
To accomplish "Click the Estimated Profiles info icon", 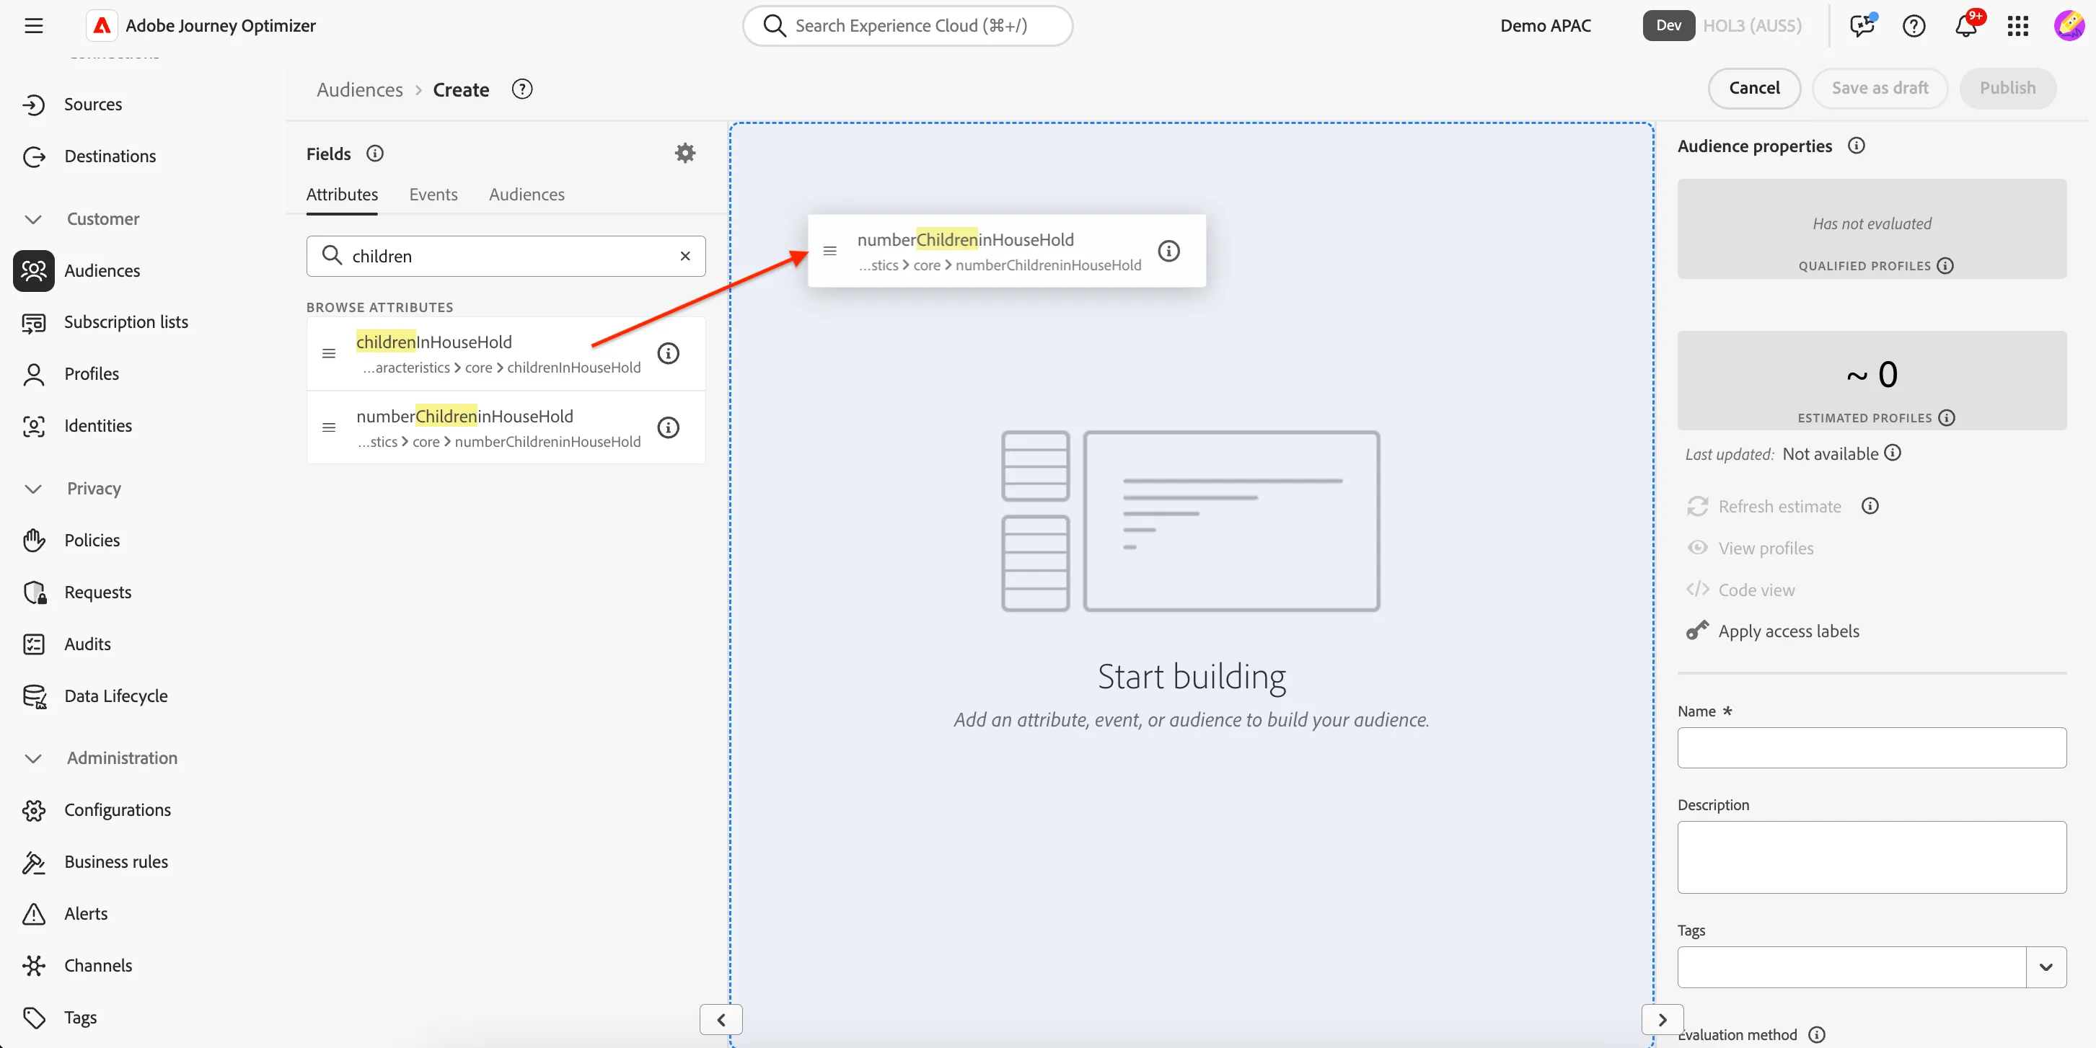I will (1946, 418).
